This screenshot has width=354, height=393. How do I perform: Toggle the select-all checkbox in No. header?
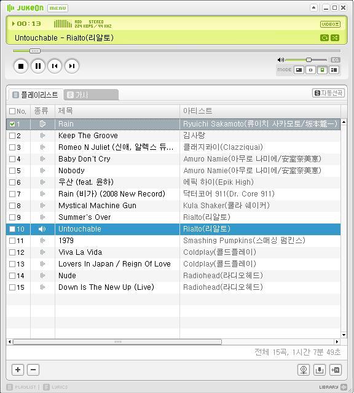click(x=12, y=111)
